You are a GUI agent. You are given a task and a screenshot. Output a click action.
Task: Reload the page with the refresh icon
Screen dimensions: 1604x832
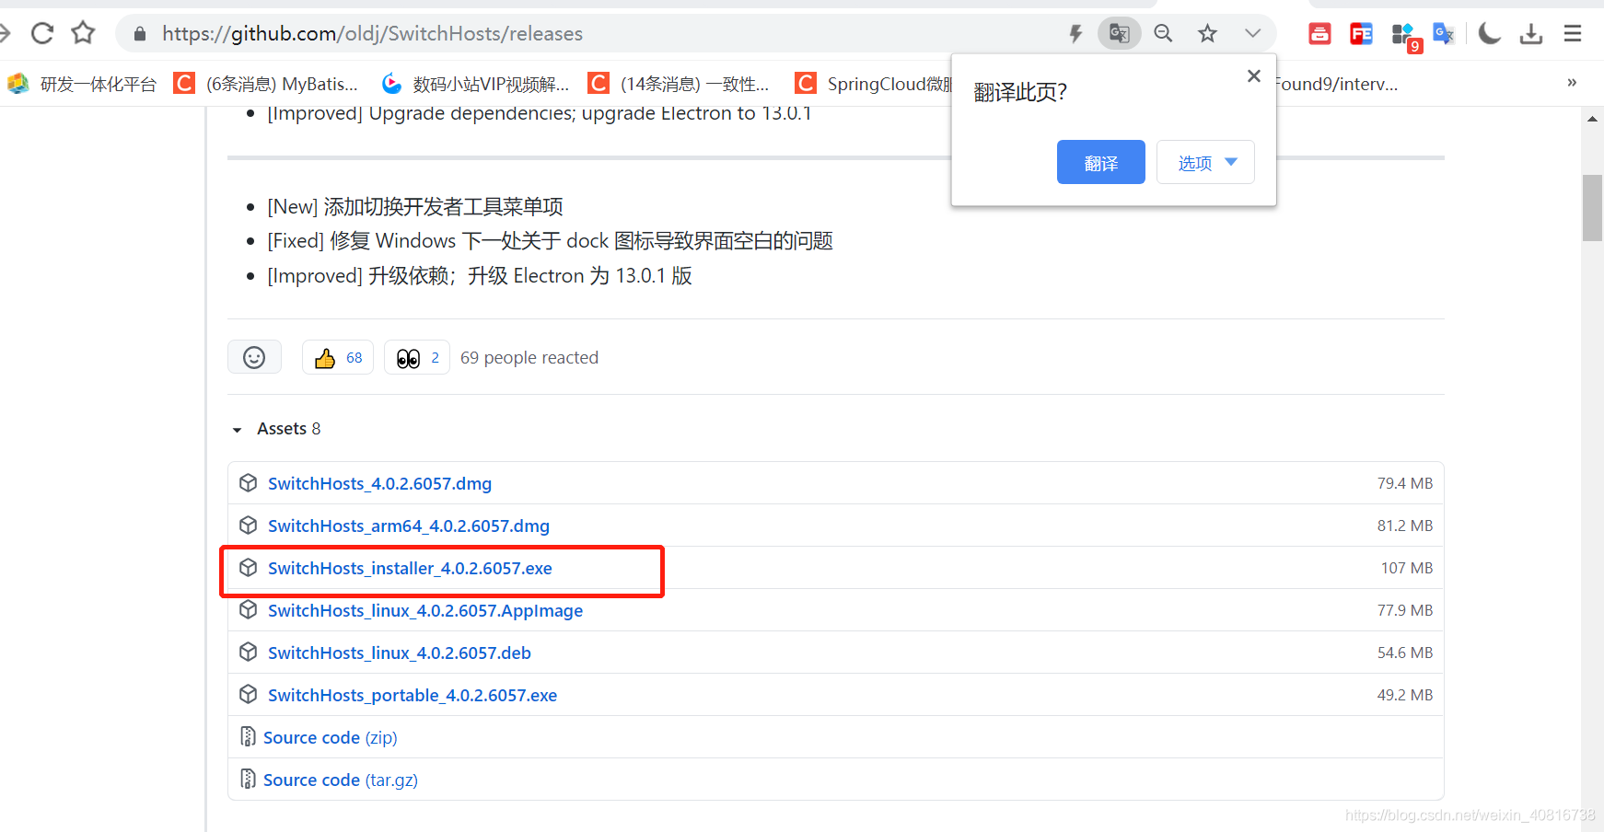point(42,34)
